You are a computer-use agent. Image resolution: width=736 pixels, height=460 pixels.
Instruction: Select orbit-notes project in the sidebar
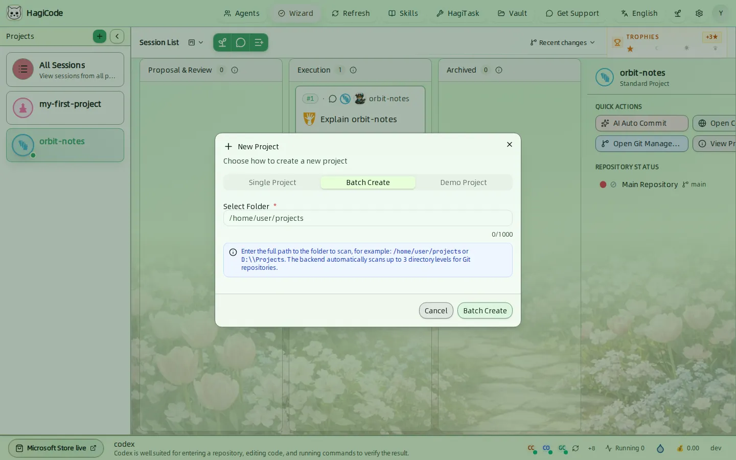click(x=65, y=145)
